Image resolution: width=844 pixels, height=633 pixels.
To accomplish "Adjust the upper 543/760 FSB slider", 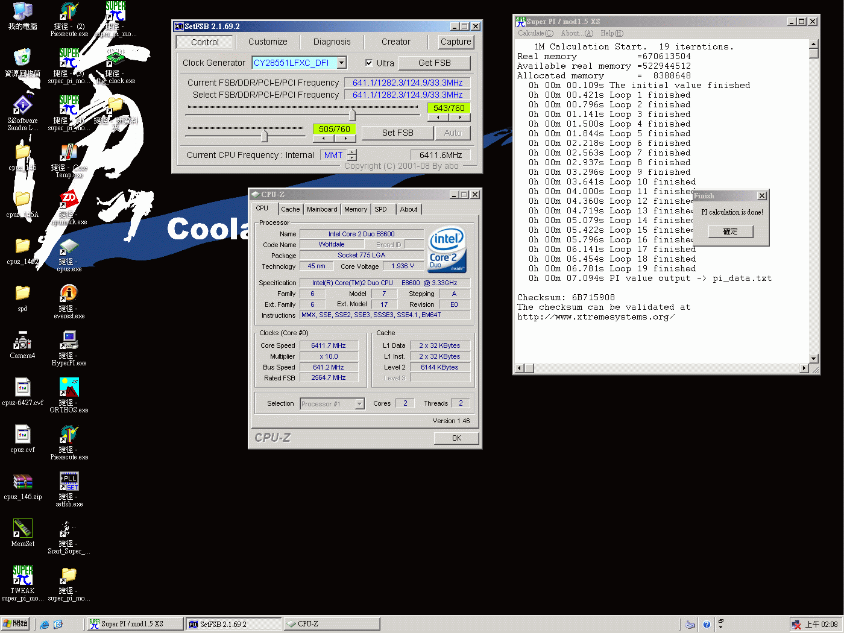I will tap(352, 114).
